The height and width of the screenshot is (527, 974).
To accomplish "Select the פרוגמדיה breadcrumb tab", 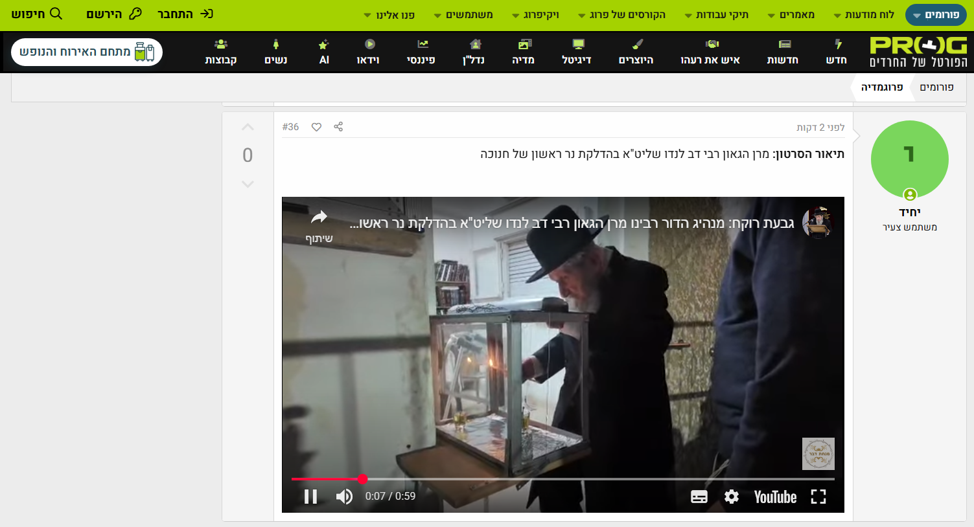I will pos(881,87).
